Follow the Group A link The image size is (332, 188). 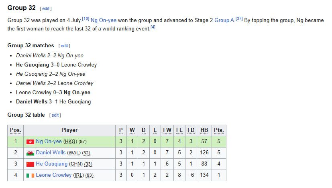click(224, 20)
